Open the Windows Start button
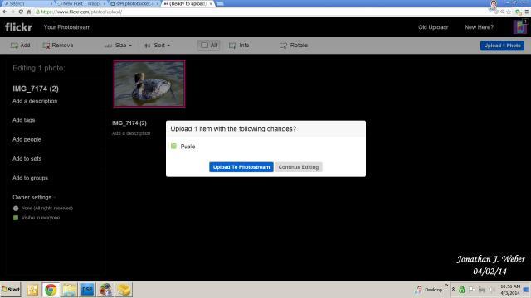531x298 pixels. [11, 290]
